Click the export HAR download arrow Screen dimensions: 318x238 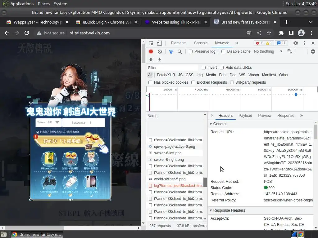point(160,59)
